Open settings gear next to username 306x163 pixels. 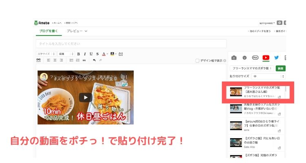pos(279,23)
